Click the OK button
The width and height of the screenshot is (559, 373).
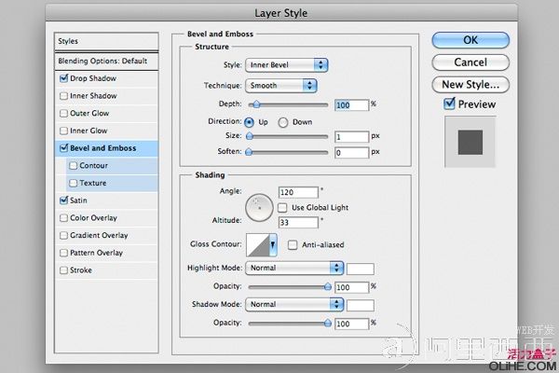(x=470, y=40)
